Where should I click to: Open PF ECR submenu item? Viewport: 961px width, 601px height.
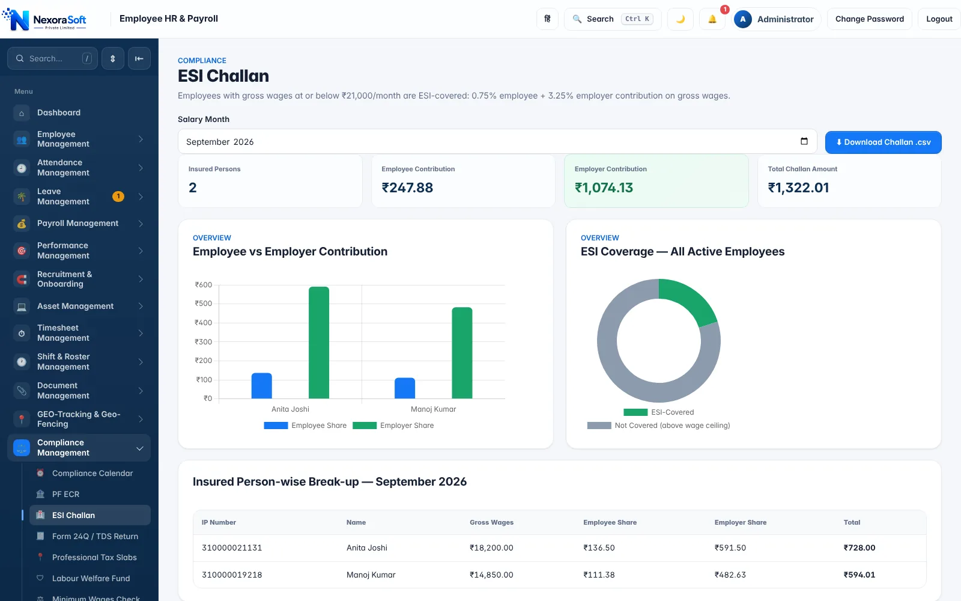[90, 495]
